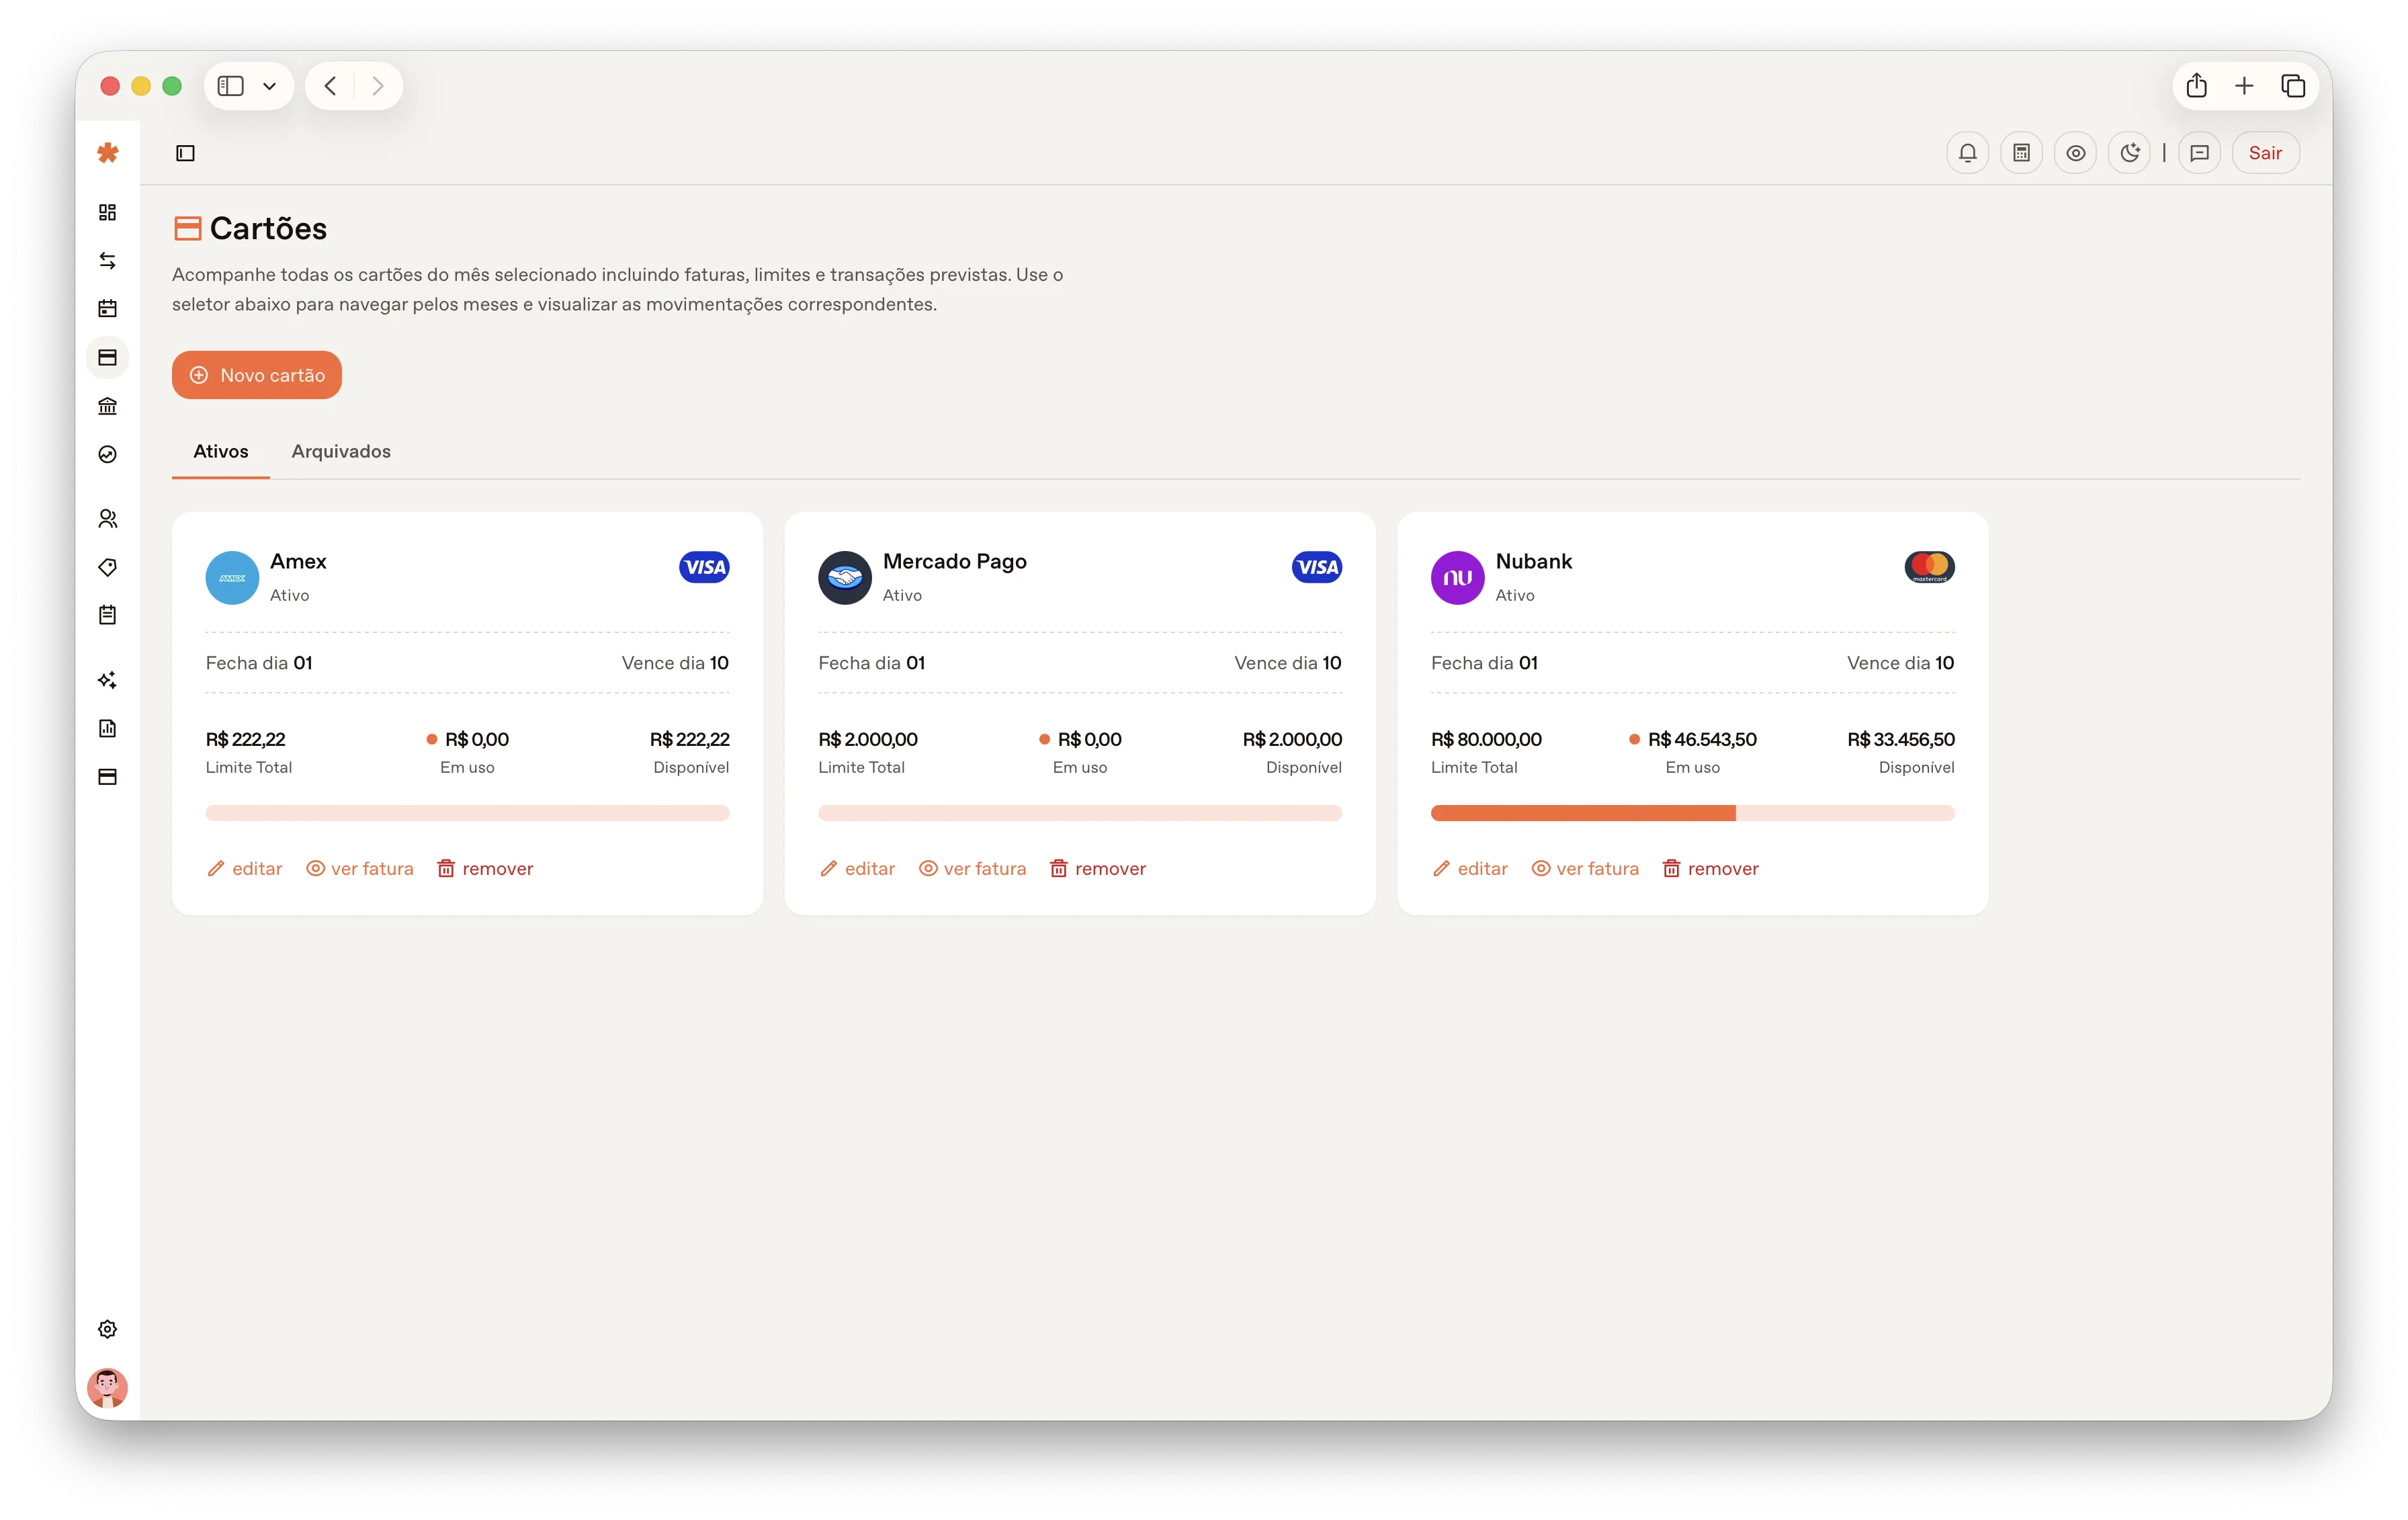Image resolution: width=2408 pixels, height=1520 pixels.
Task: Open the calculator icon in top bar
Action: point(2021,153)
